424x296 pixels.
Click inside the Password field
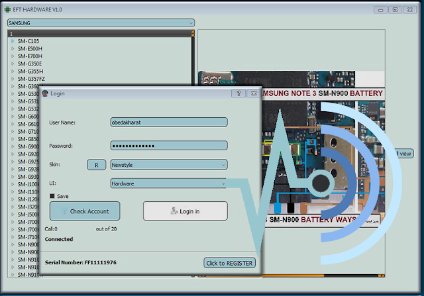click(169, 146)
